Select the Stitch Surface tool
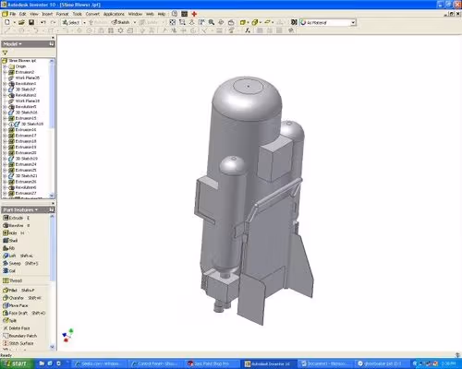This screenshot has width=462, height=369. click(x=18, y=343)
